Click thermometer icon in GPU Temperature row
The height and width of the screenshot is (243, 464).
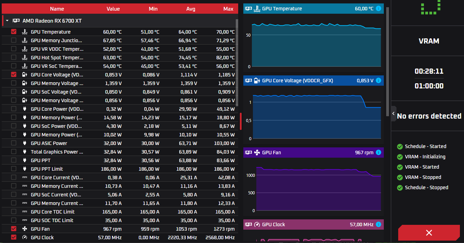click(x=24, y=32)
